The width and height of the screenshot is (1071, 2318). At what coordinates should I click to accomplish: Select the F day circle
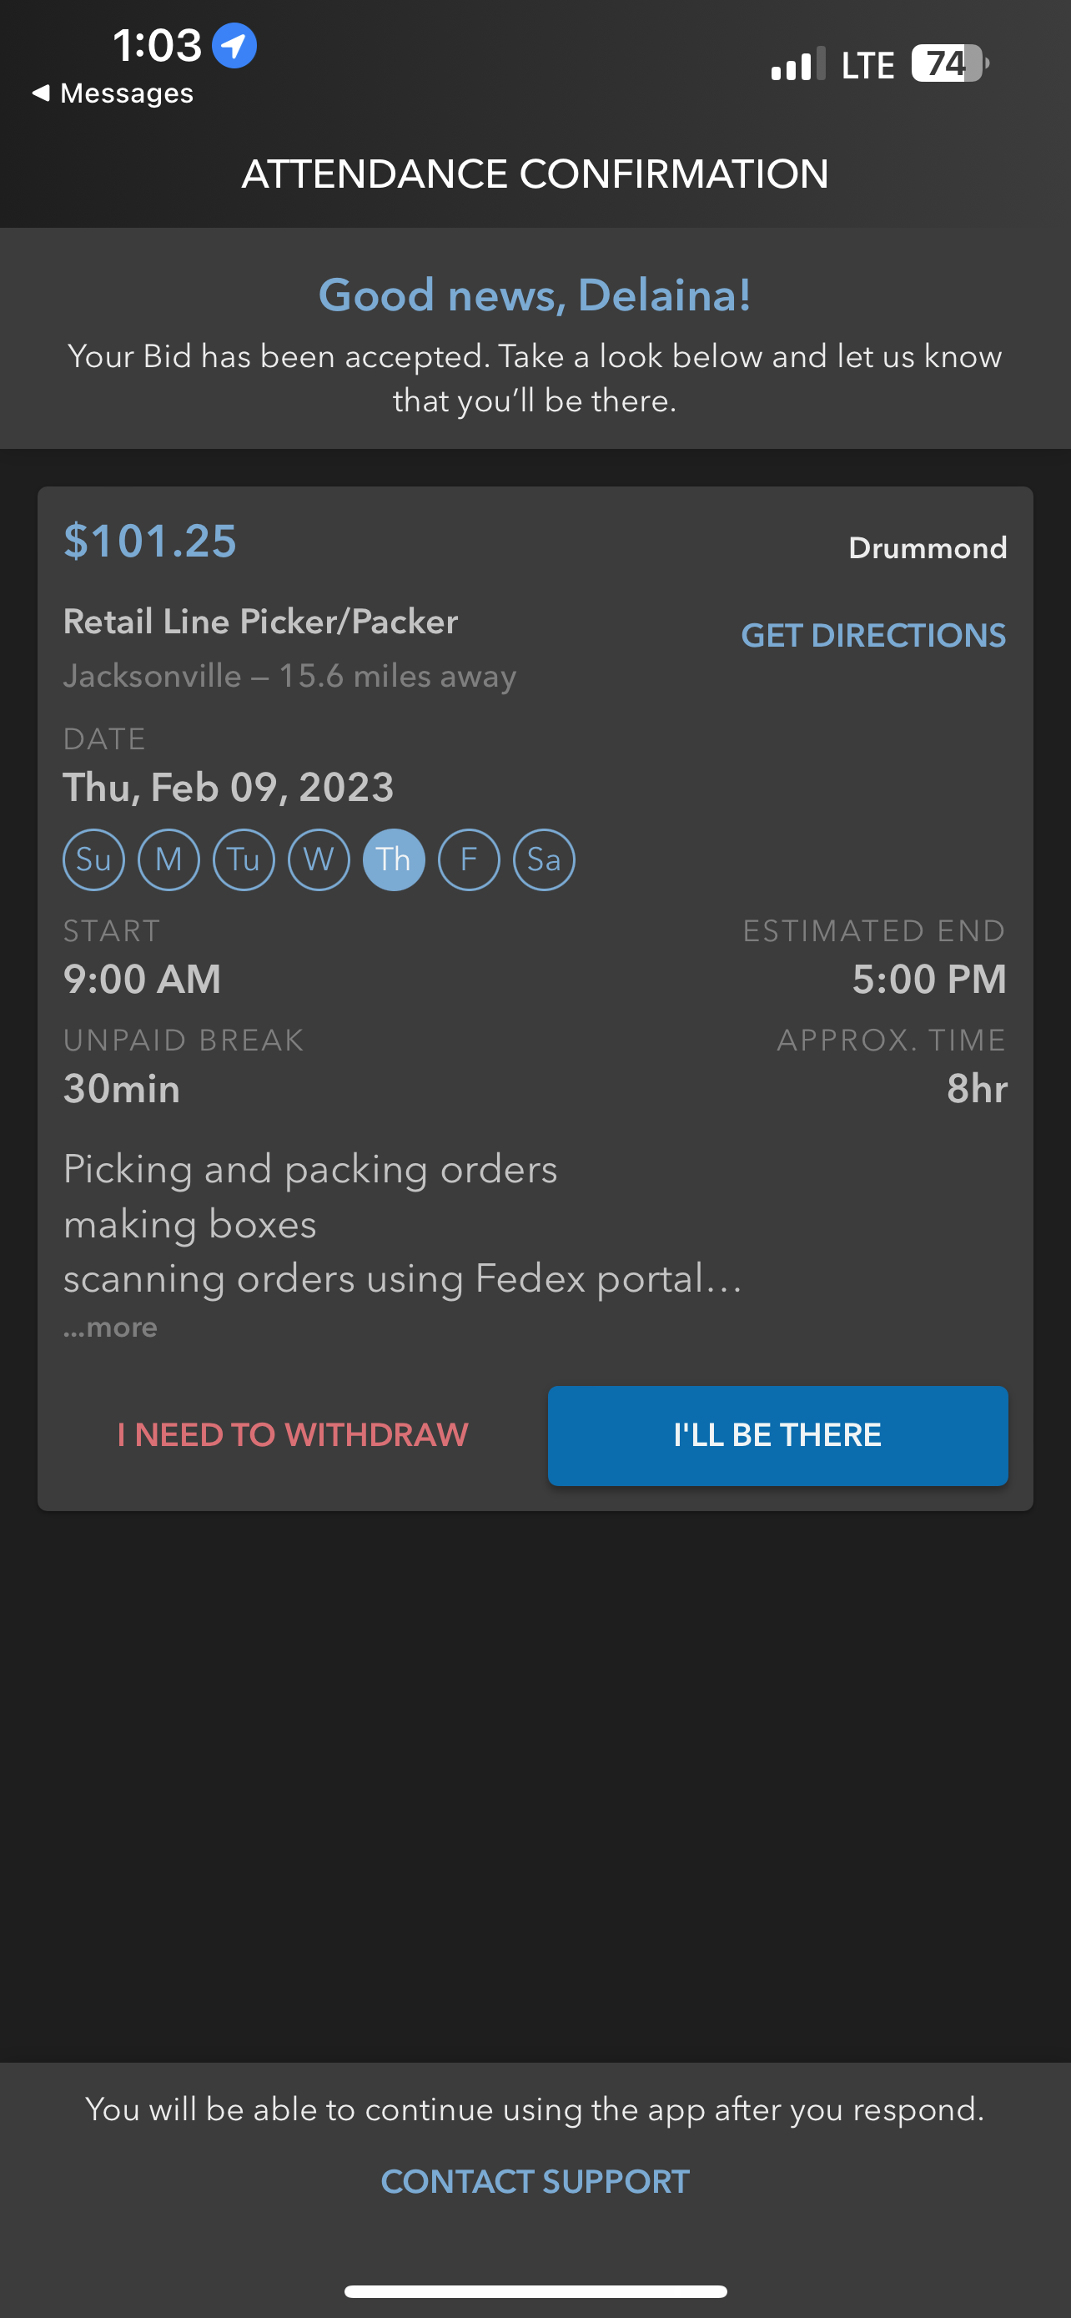(469, 859)
